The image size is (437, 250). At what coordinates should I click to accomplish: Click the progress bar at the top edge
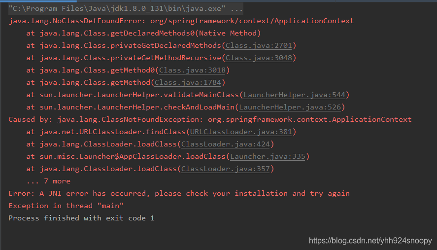coord(38,1)
